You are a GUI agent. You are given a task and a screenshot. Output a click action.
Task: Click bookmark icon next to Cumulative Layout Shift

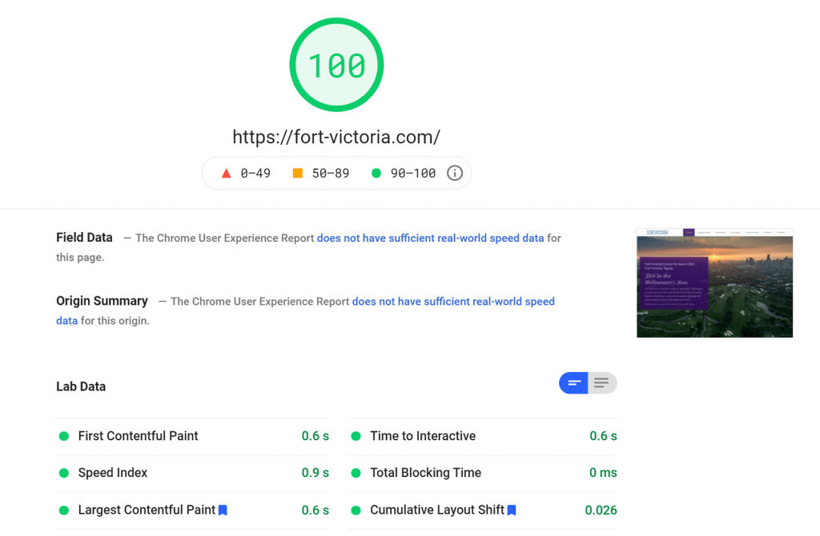512,510
